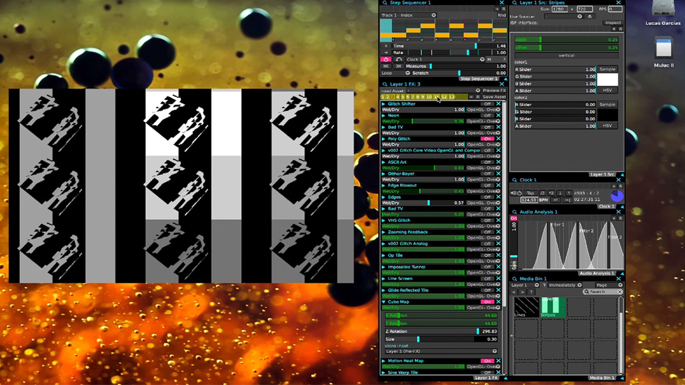Click the Save Asset button
The height and width of the screenshot is (385, 685).
[494, 97]
